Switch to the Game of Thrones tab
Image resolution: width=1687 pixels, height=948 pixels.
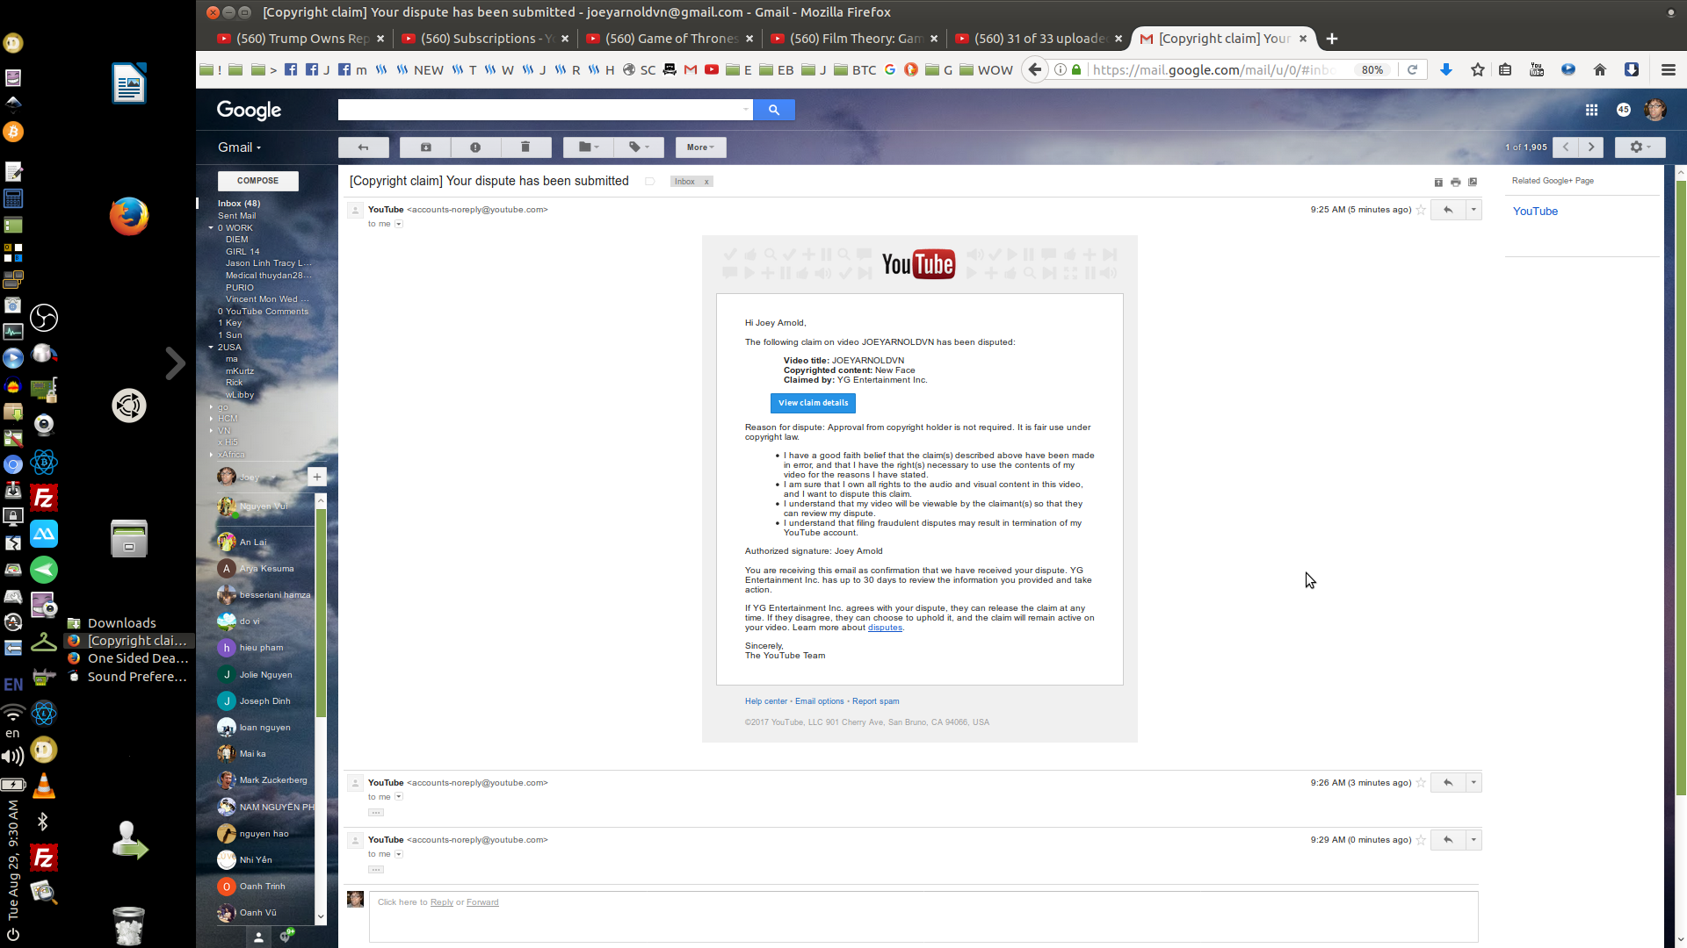(x=670, y=39)
